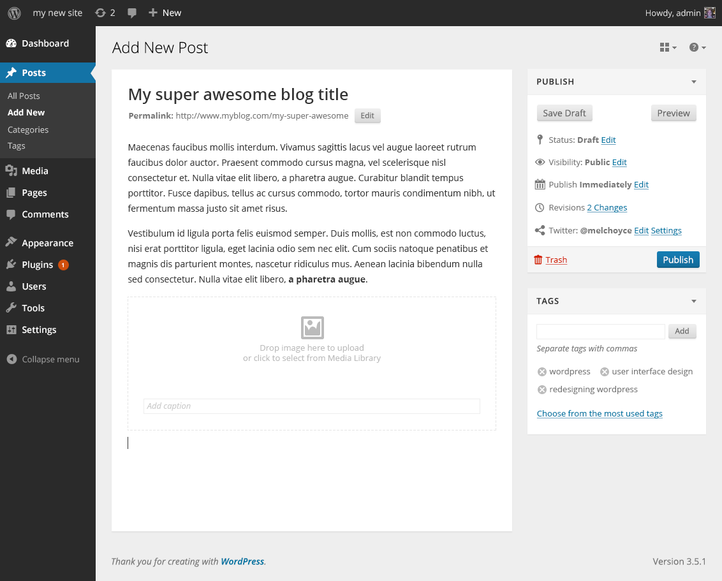Click the Pages sidebar icon
The width and height of the screenshot is (722, 581).
11,193
